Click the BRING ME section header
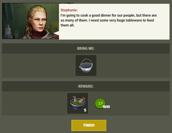The image size is (172, 133). pos(86,49)
